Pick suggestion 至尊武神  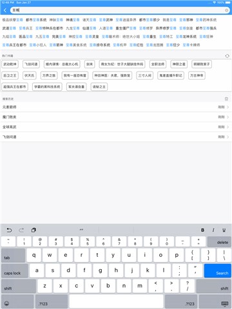tap(106, 20)
